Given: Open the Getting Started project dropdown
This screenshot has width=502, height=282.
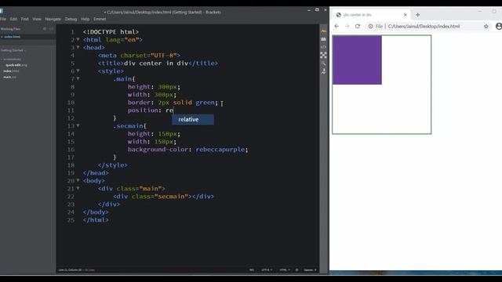Looking at the screenshot, I should [x=13, y=50].
